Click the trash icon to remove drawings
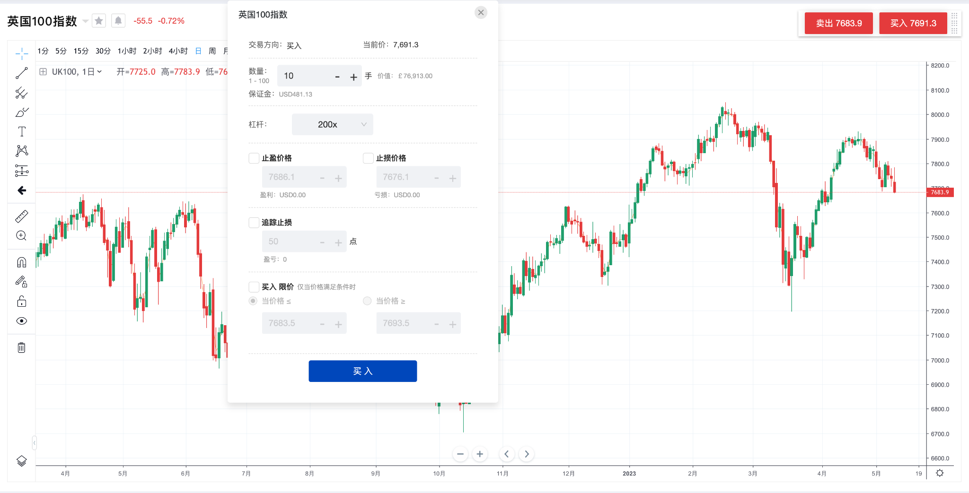This screenshot has width=969, height=493. pos(22,348)
